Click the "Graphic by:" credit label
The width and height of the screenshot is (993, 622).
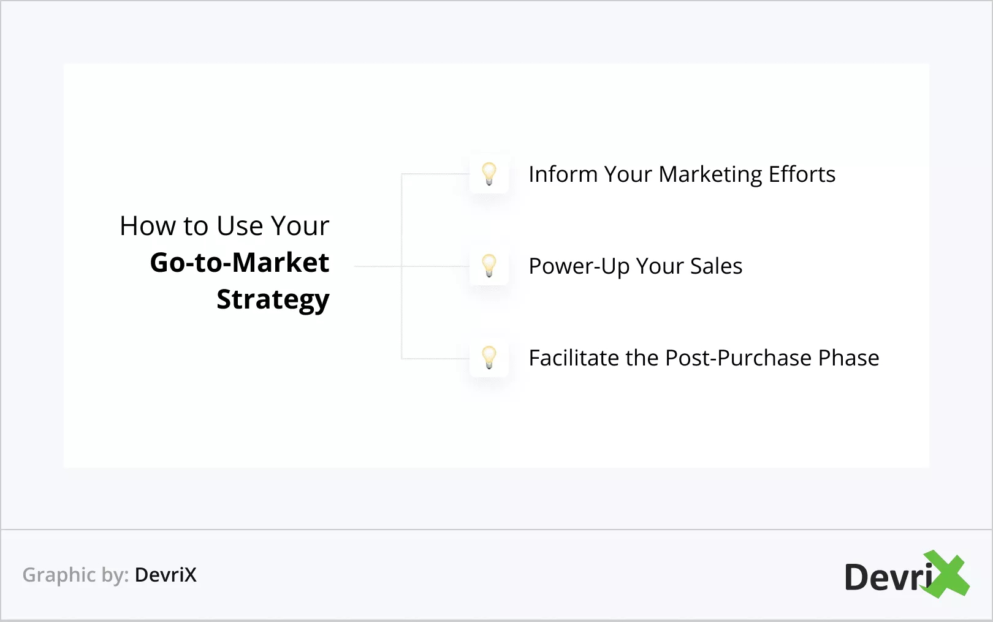(x=75, y=575)
